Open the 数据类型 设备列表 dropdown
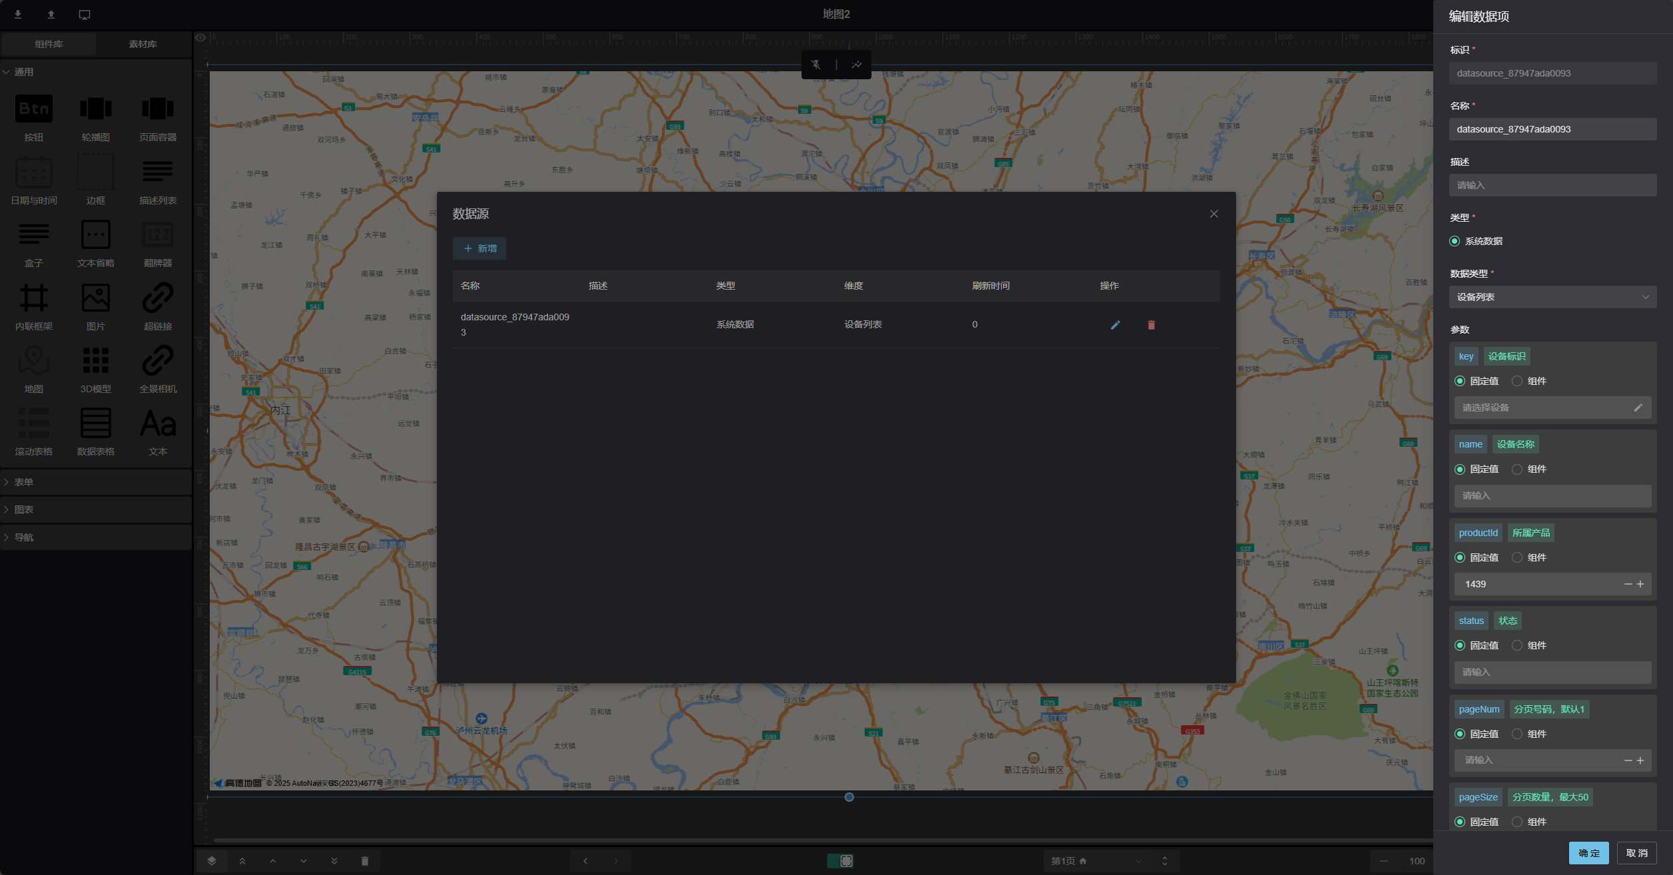Image resolution: width=1673 pixels, height=875 pixels. [1552, 297]
